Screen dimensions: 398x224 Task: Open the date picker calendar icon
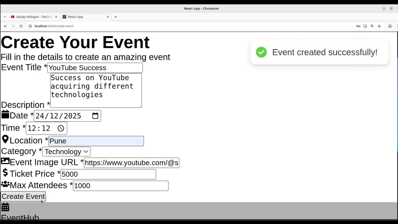(95, 116)
